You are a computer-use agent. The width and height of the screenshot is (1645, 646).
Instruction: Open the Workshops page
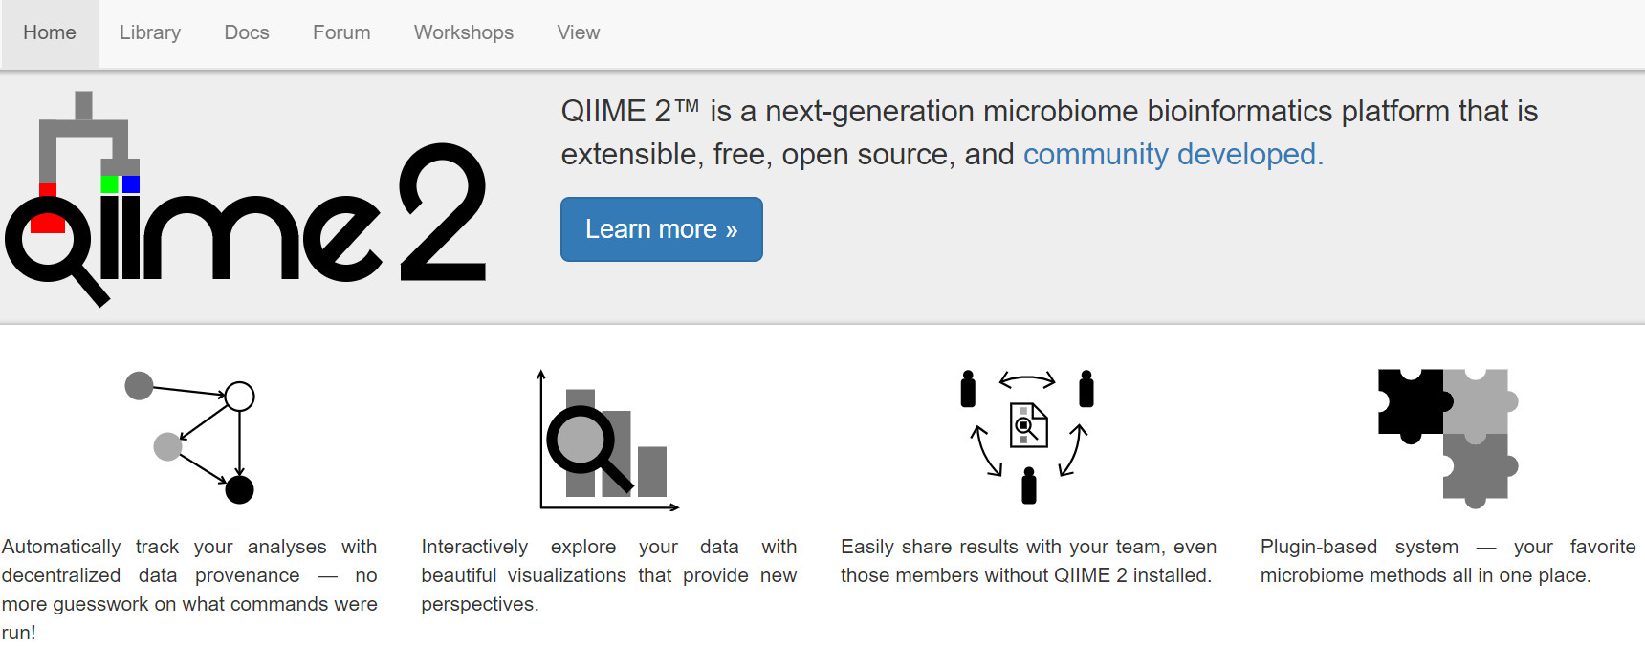463,32
